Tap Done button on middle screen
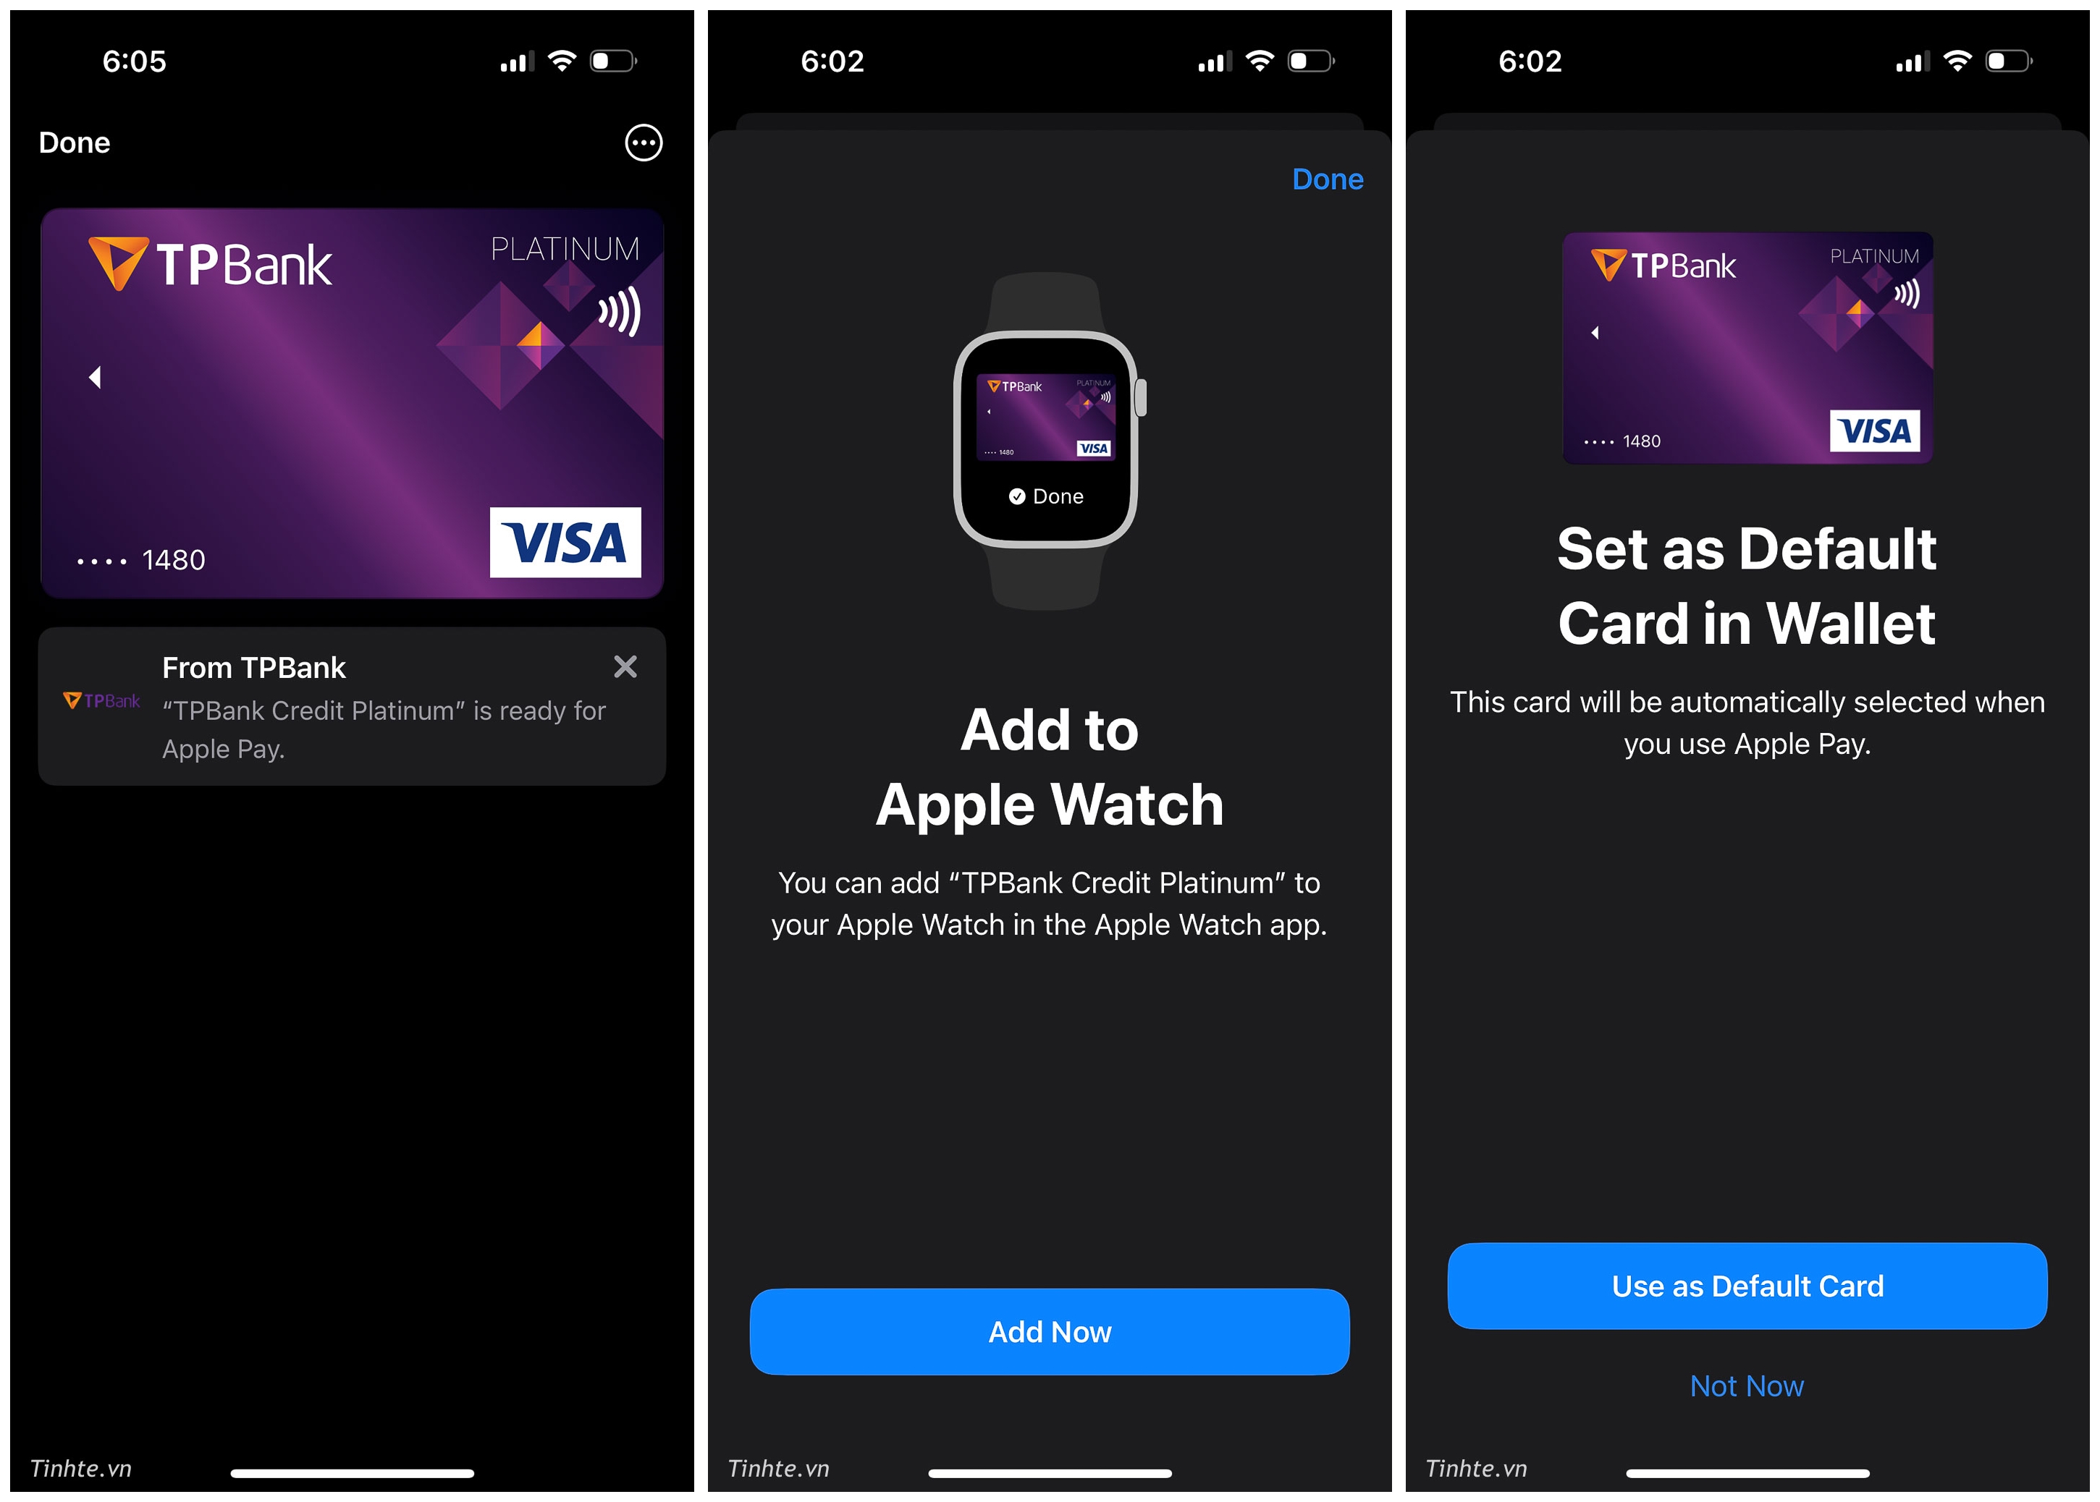2100x1502 pixels. pyautogui.click(x=1329, y=176)
